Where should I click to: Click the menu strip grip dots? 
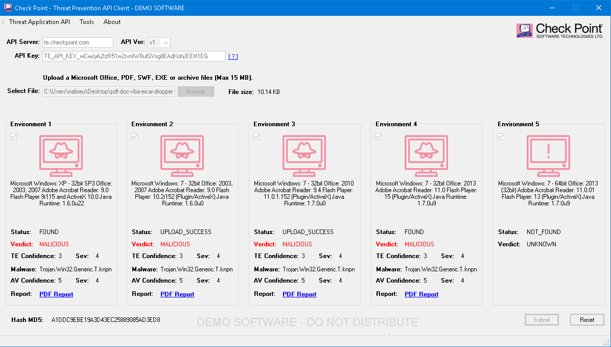pos(3,21)
